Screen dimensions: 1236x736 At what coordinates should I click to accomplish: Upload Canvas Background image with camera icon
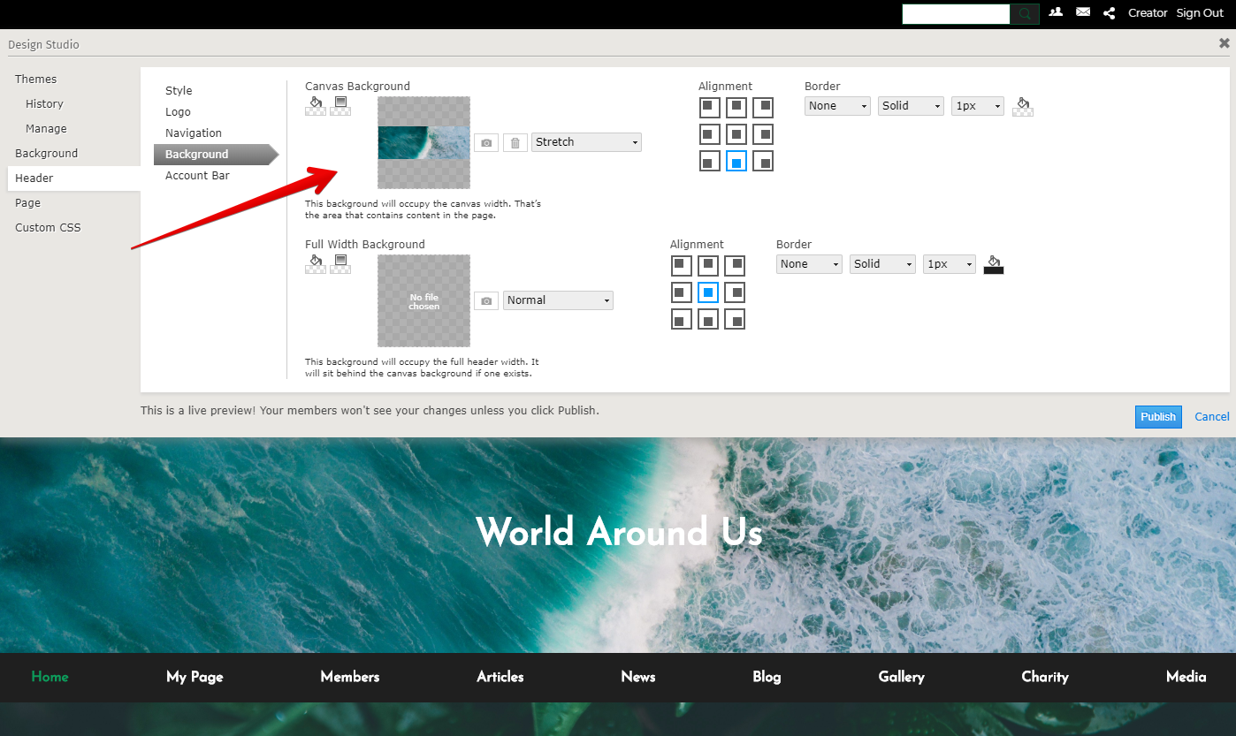point(486,142)
